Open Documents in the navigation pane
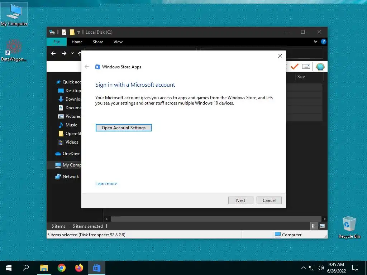This screenshot has height=275, width=367. pos(70,107)
